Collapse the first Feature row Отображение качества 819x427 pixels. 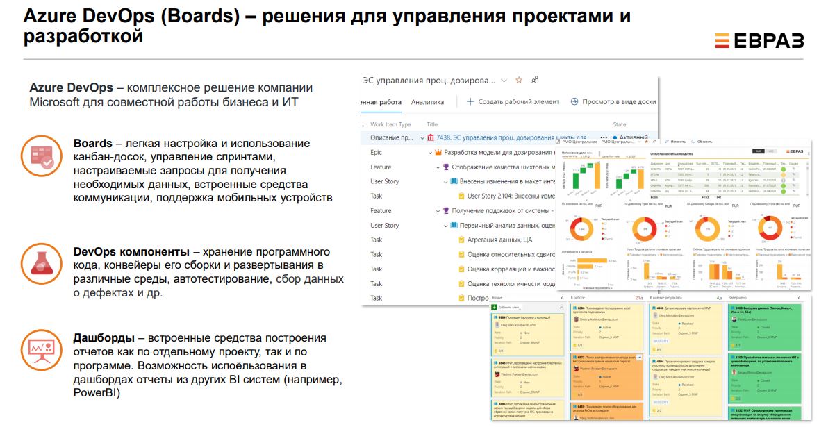(x=438, y=167)
